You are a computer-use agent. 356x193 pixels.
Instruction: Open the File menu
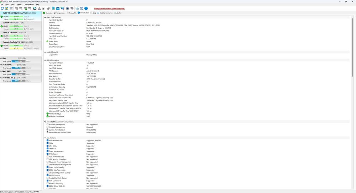click(2, 5)
